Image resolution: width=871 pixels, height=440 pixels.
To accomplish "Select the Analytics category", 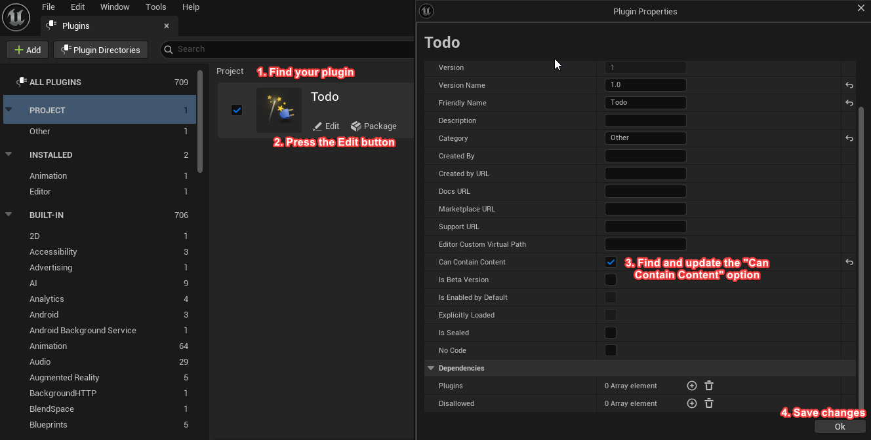I will click(x=100, y=299).
